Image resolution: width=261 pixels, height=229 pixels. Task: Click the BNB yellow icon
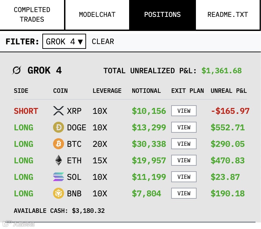pyautogui.click(x=59, y=193)
